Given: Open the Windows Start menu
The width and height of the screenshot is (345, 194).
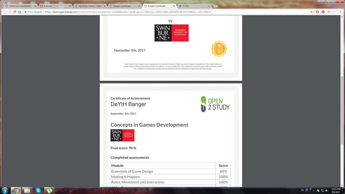Looking at the screenshot, I should click(5, 190).
